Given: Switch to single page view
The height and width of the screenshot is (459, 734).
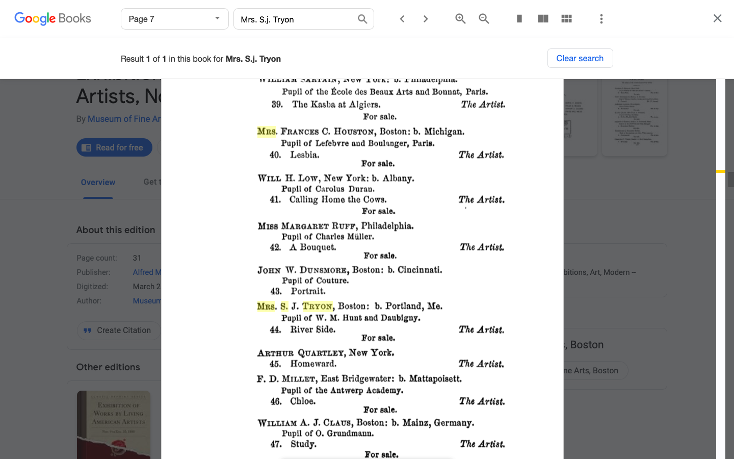Looking at the screenshot, I should (519, 19).
